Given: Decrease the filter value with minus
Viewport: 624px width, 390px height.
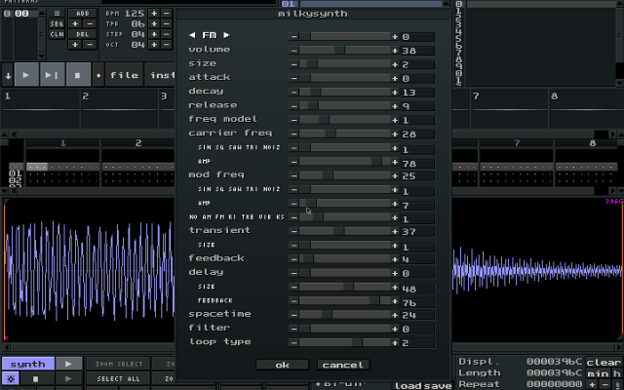Looking at the screenshot, I should coord(293,330).
